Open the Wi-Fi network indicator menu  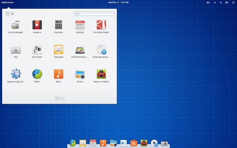click(215, 2)
